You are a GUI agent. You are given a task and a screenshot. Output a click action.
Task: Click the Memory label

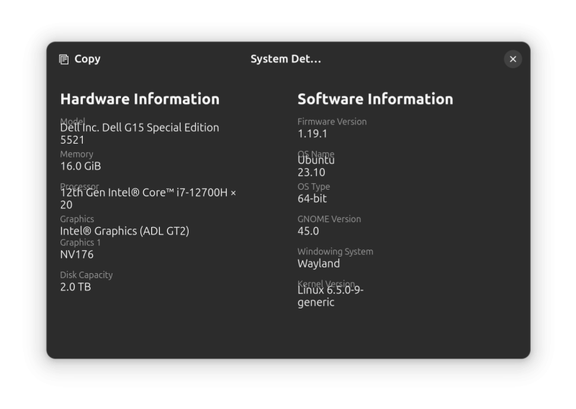(77, 154)
